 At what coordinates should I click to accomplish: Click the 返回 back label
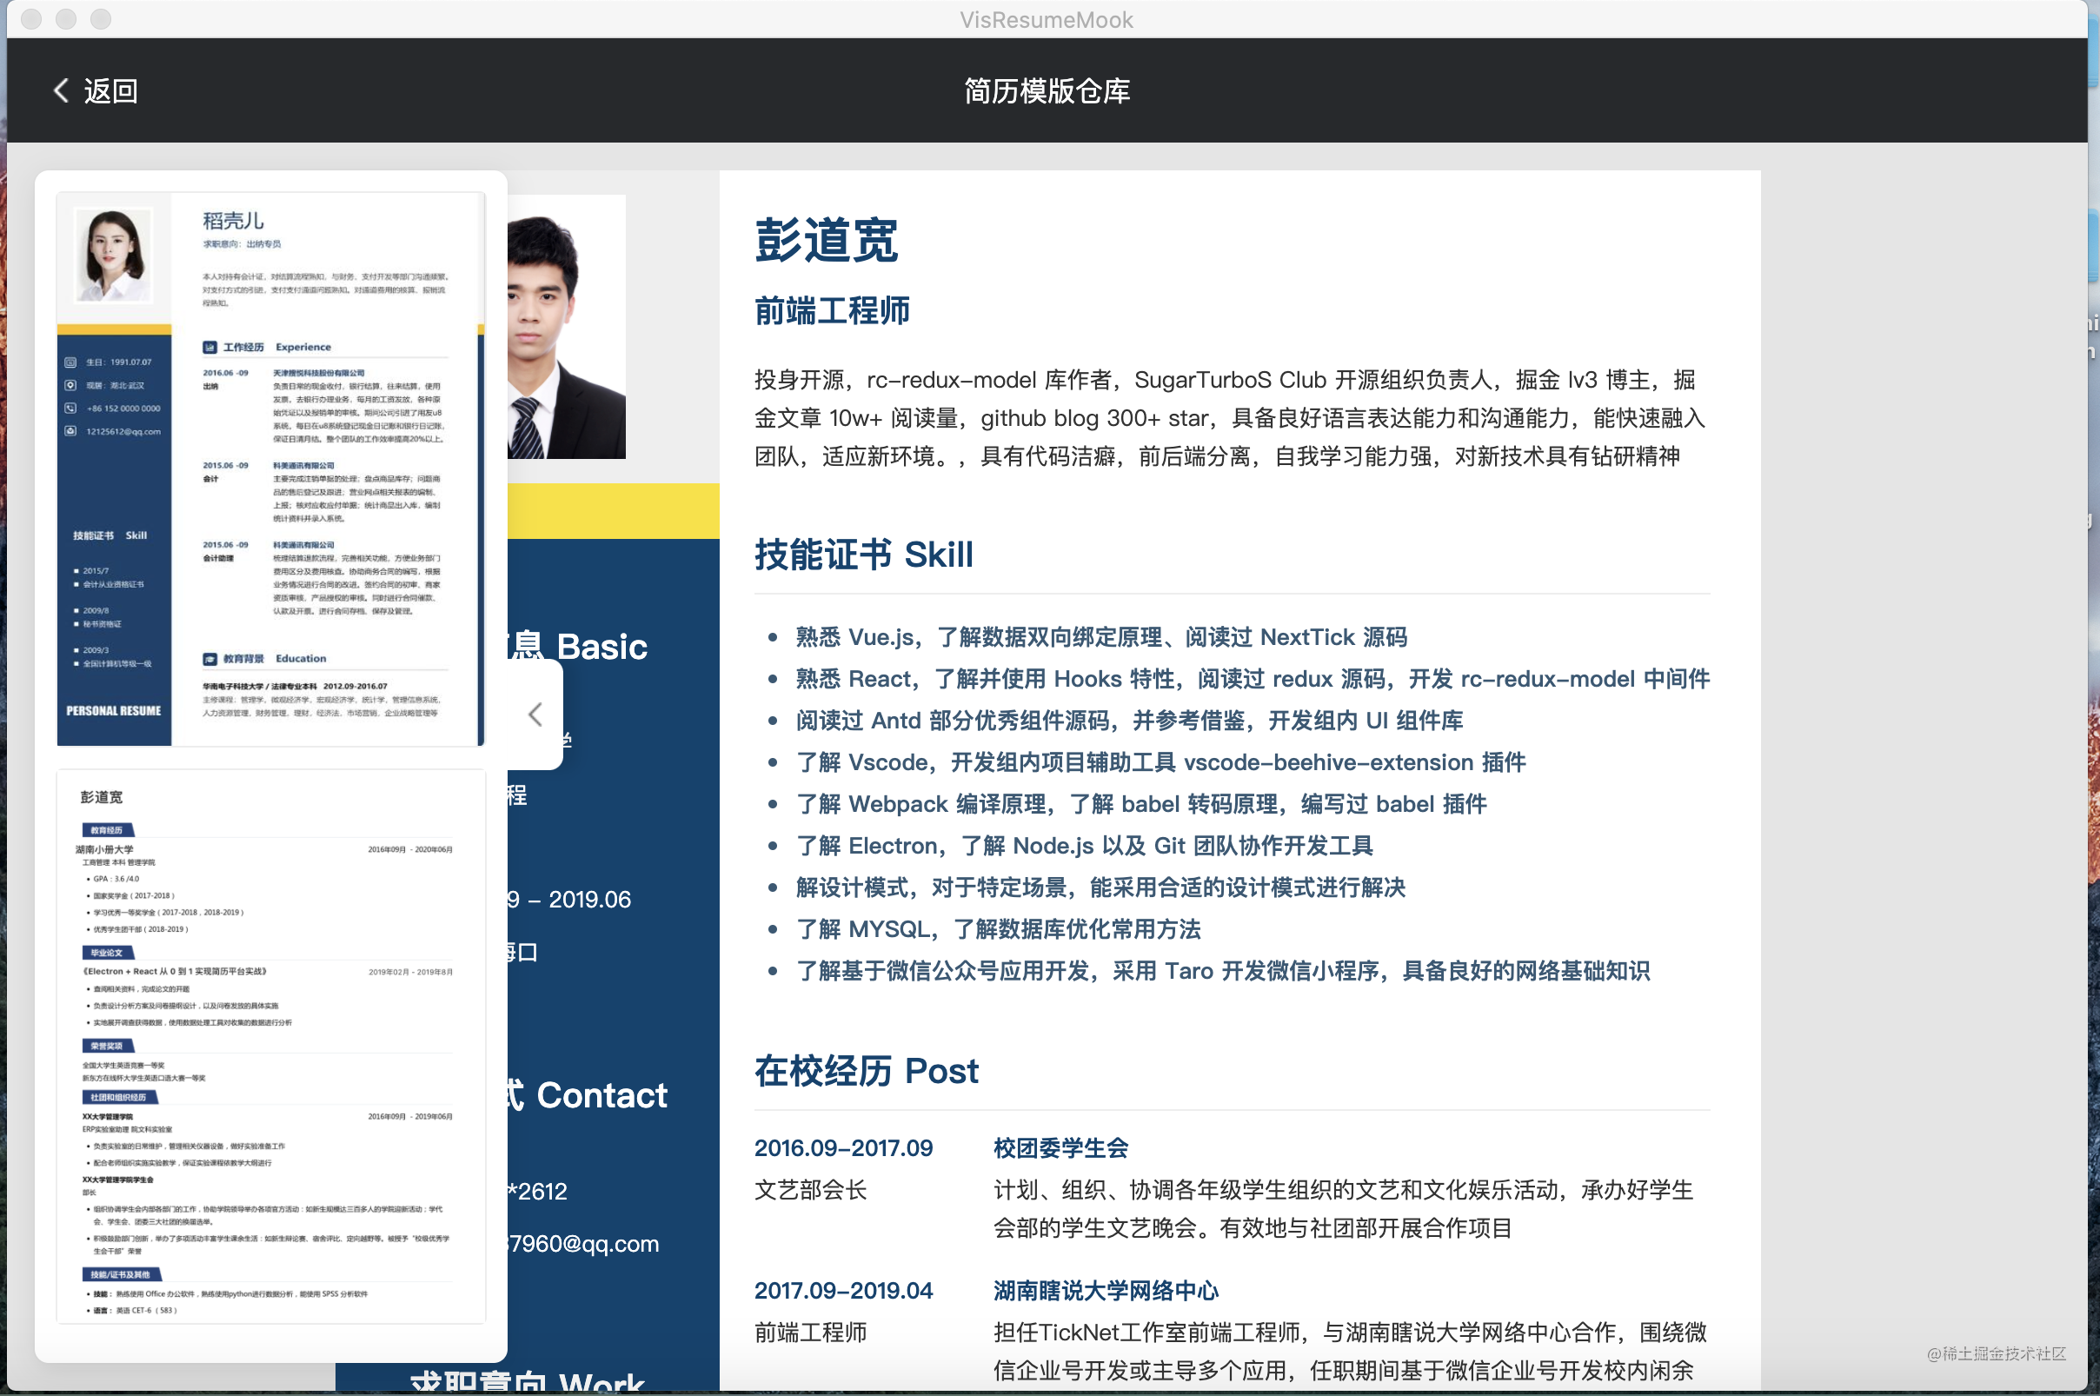(x=110, y=90)
